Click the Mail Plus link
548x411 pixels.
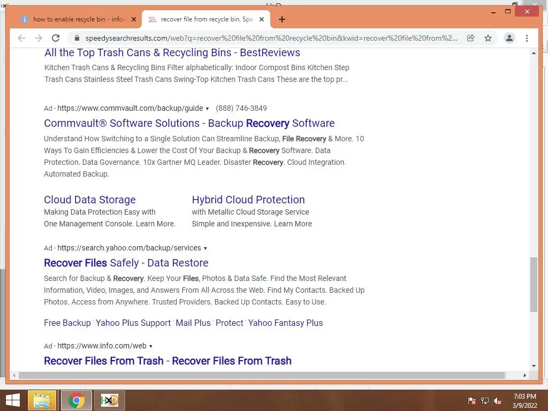[193, 323]
